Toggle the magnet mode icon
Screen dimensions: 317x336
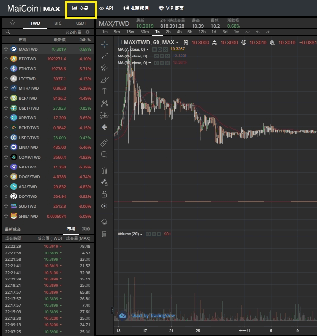[104, 170]
